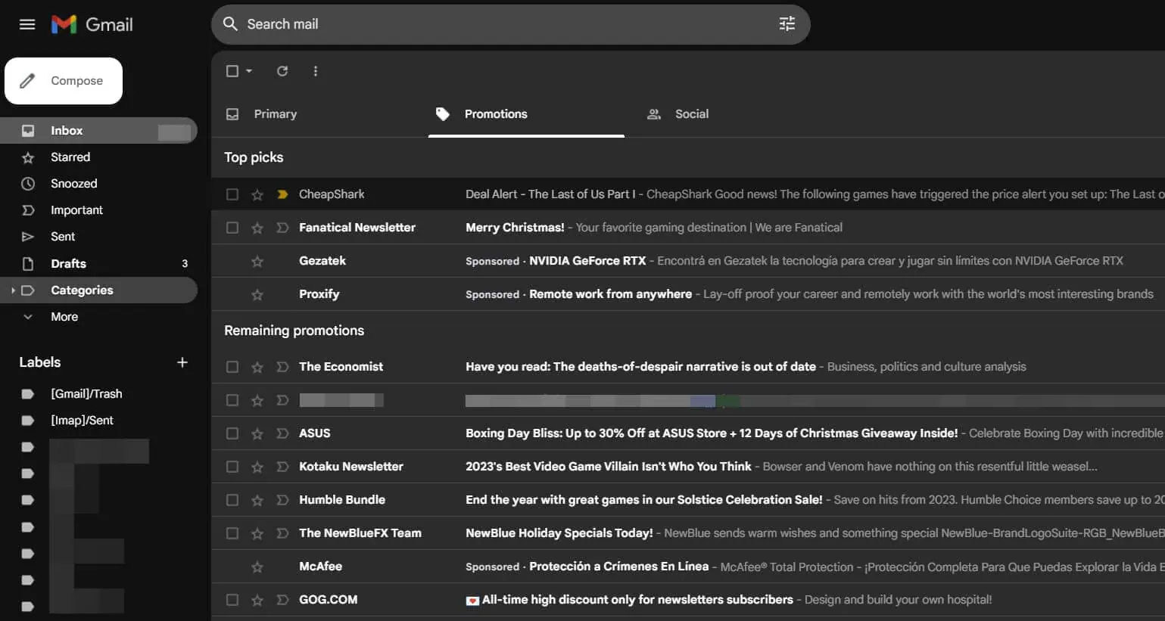
Task: Compose a new email
Action: click(x=64, y=81)
